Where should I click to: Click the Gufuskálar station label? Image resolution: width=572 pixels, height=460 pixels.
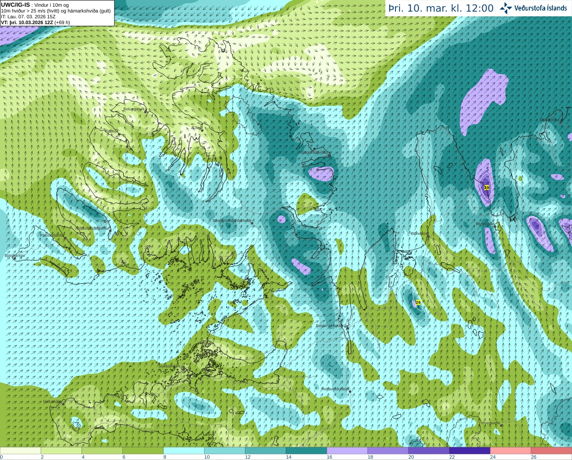(x=52, y=401)
